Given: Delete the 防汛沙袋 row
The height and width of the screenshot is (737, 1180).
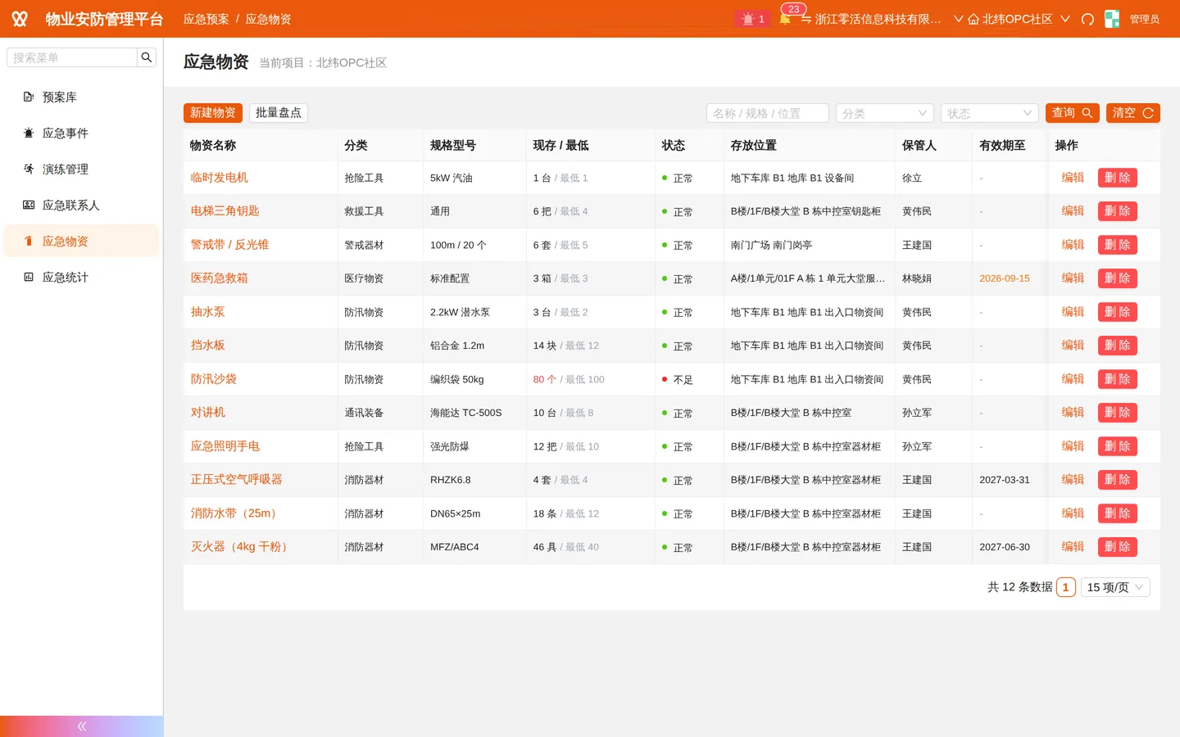Looking at the screenshot, I should [1117, 379].
